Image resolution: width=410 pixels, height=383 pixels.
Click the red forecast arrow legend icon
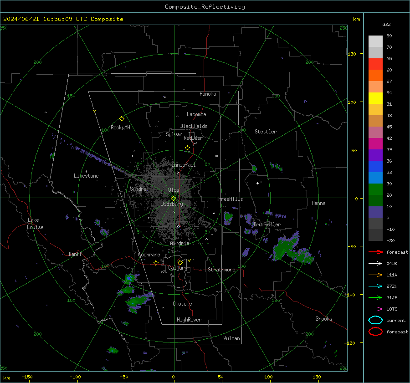375,252
